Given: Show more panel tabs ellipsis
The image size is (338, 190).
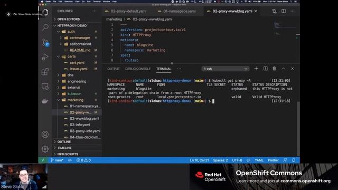Looking at the screenshot, I should coord(179,69).
